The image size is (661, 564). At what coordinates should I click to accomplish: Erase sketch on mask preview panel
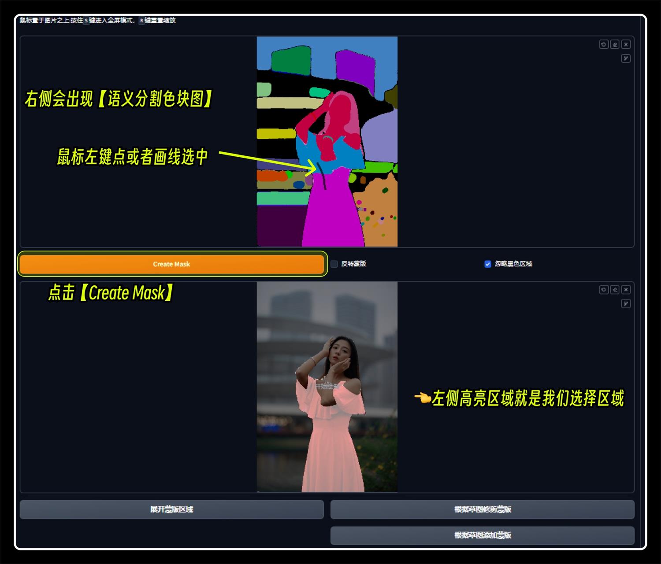click(x=615, y=289)
